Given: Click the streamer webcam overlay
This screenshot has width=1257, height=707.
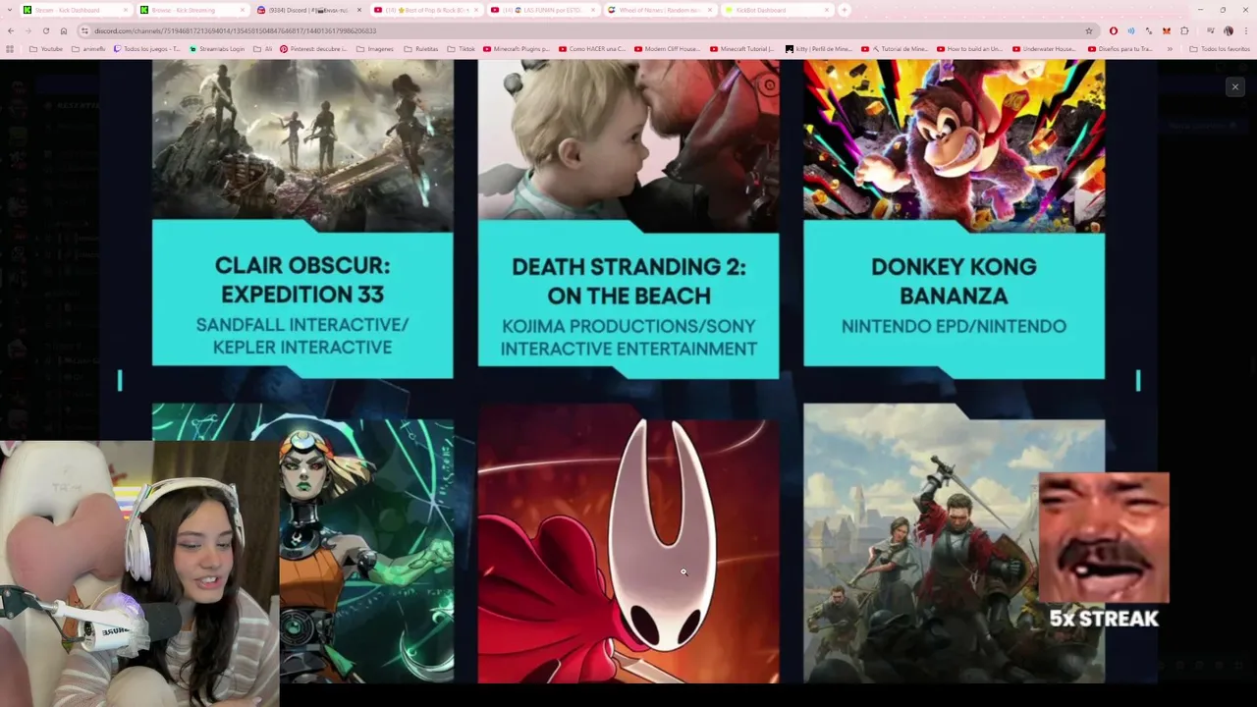Looking at the screenshot, I should (139, 573).
